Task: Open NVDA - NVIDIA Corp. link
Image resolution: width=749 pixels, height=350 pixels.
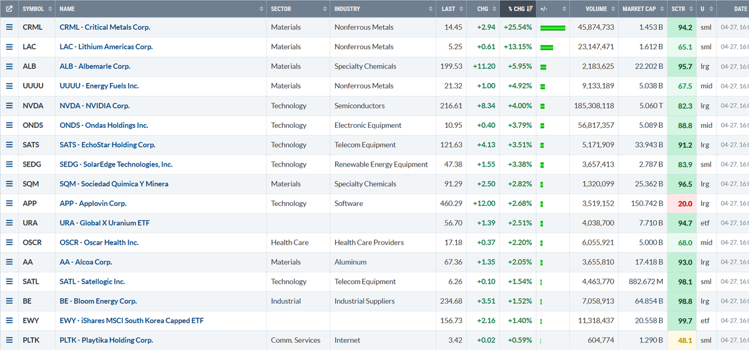Action: coord(95,106)
